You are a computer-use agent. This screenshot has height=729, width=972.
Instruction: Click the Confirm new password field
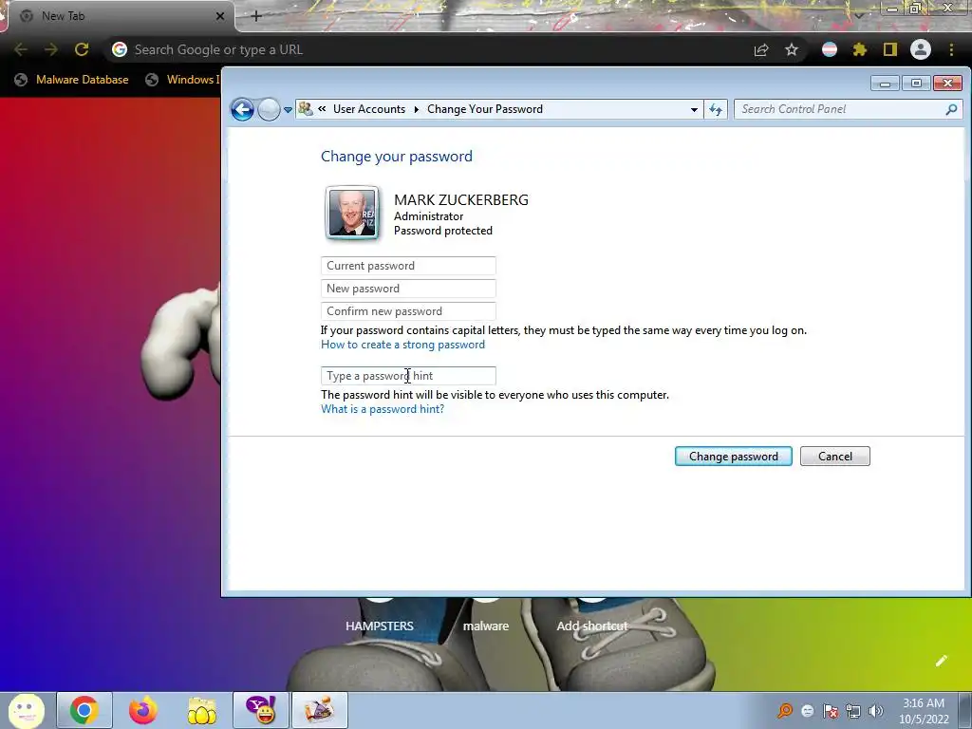point(408,311)
